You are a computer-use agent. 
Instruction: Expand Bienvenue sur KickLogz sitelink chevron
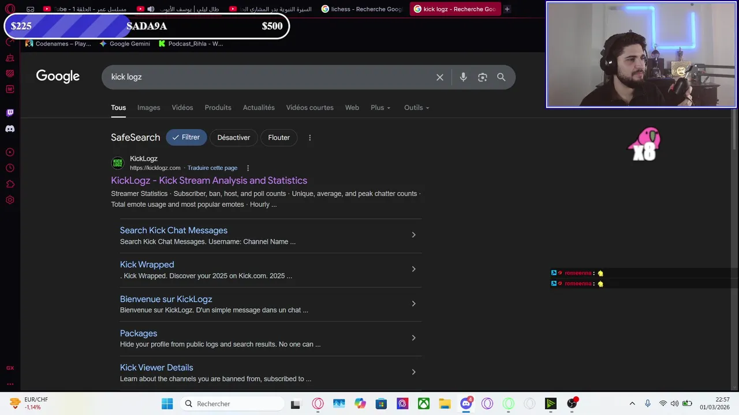click(413, 303)
